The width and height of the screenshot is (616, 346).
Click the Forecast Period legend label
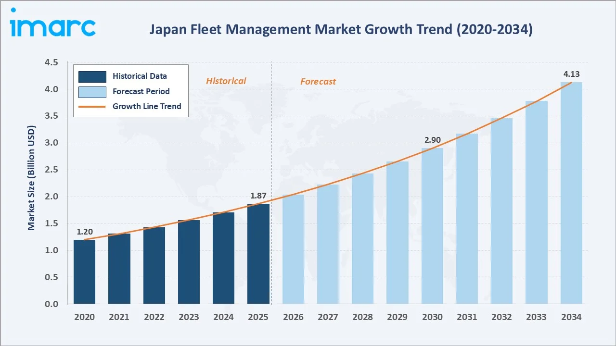coord(141,91)
